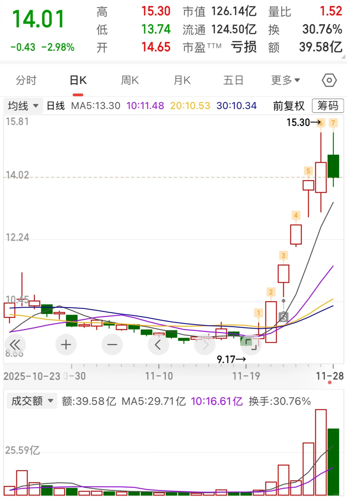
Task: Click the right arrow chart navigation icon
Action: tap(205, 344)
